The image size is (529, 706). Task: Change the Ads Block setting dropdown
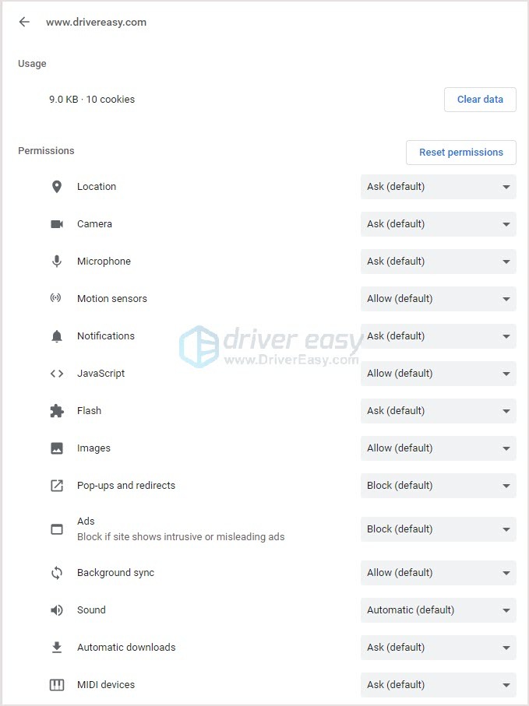pos(438,529)
